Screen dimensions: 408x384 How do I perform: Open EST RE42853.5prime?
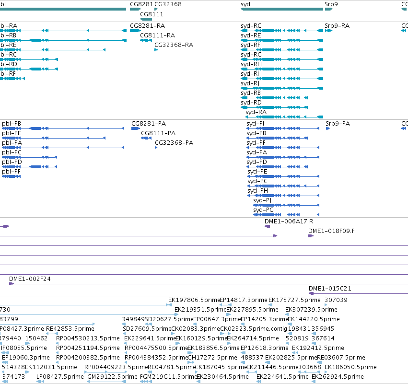point(70,329)
